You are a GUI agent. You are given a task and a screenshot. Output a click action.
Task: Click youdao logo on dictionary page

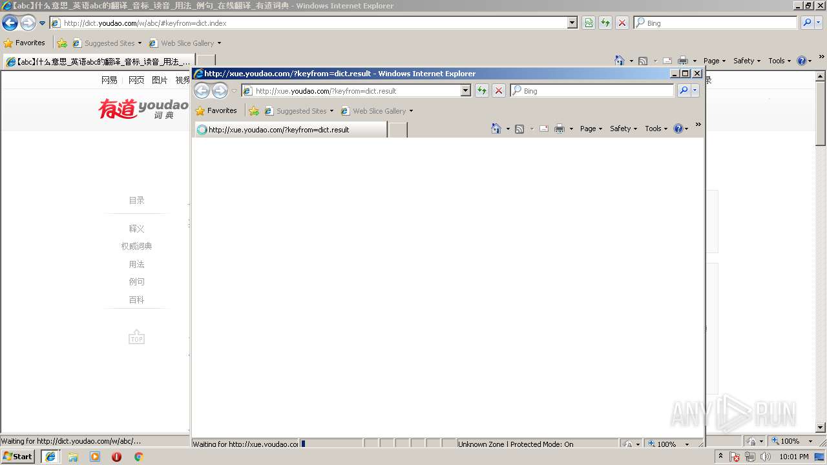[143, 108]
